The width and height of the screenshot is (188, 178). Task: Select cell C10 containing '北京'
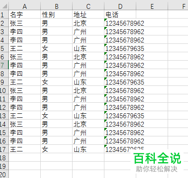(88, 90)
